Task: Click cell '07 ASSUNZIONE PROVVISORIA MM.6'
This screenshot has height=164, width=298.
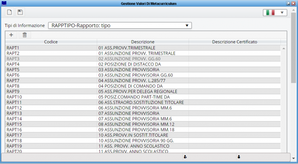Action: coord(143,119)
